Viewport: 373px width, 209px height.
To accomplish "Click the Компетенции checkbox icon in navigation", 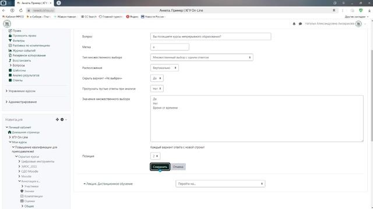I will (x=22, y=196).
